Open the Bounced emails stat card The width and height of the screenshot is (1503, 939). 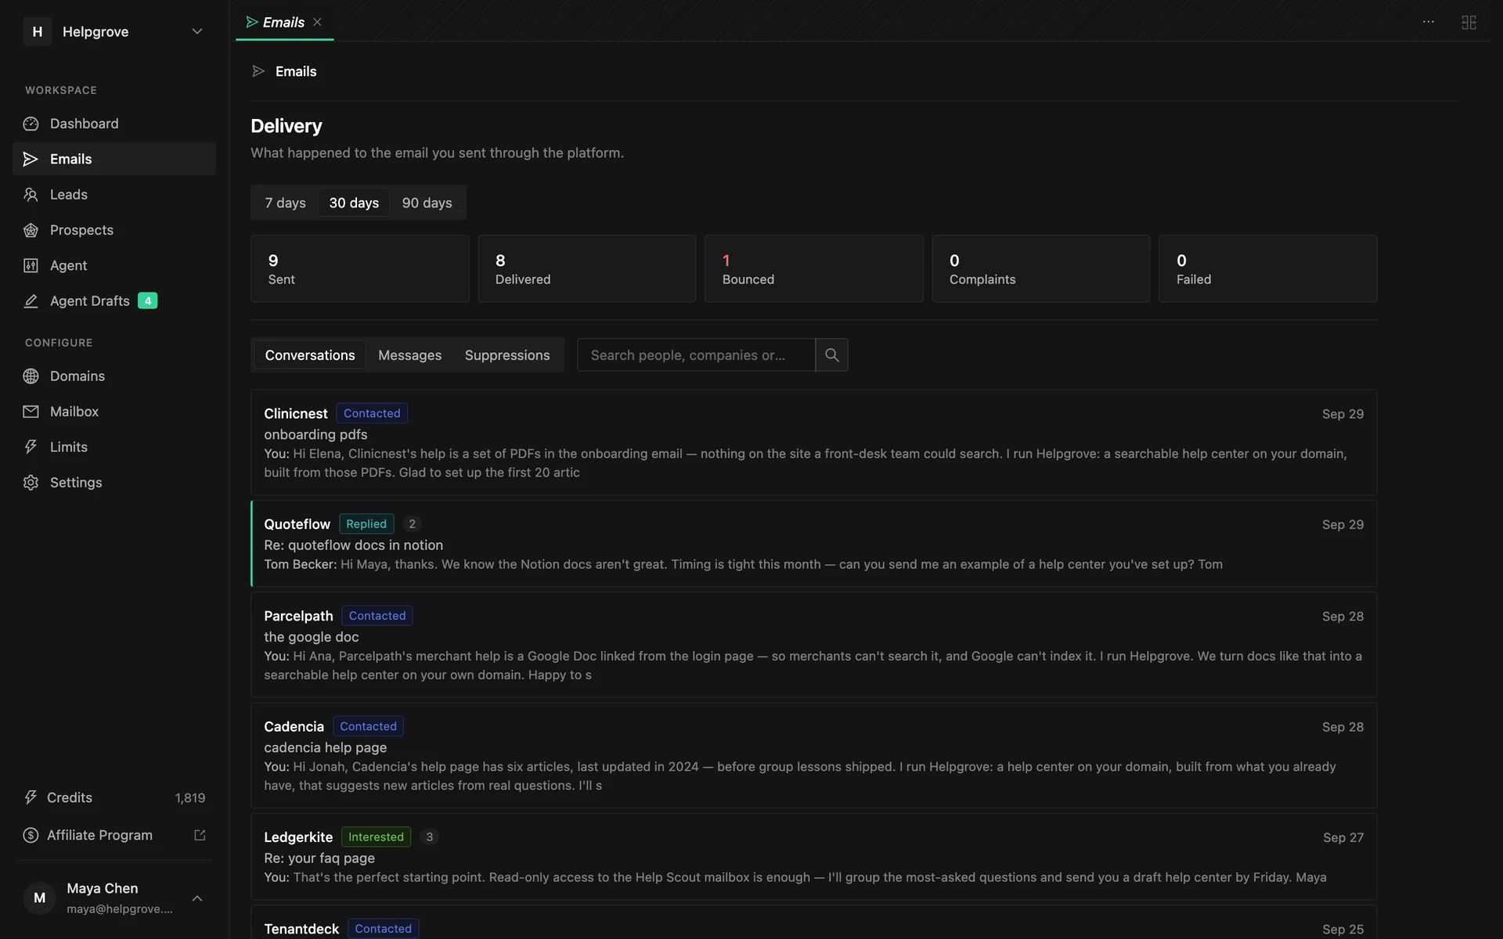point(813,268)
